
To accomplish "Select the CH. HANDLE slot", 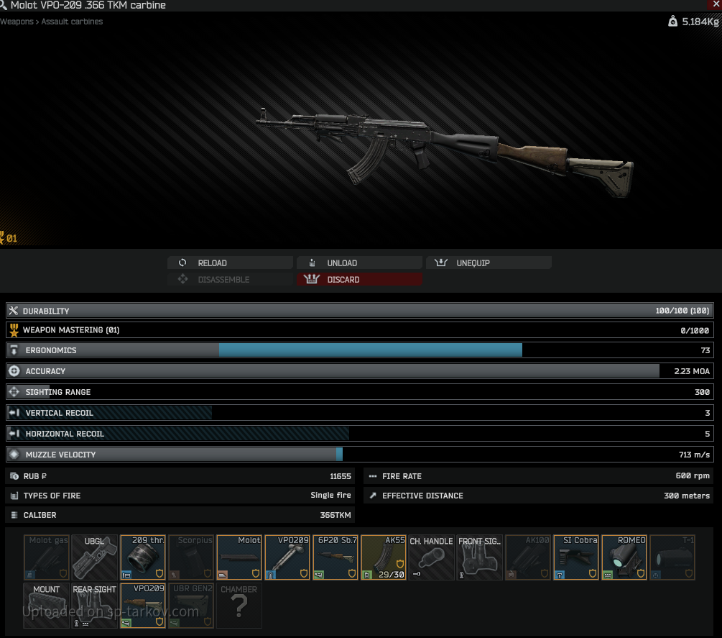I will tap(432, 557).
